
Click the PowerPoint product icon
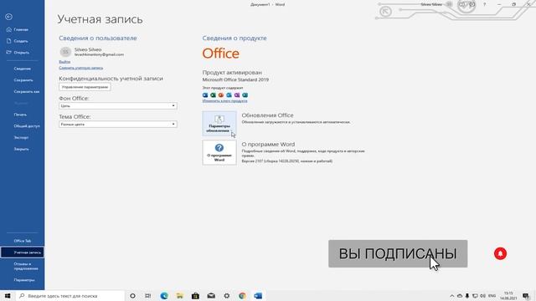click(x=221, y=94)
